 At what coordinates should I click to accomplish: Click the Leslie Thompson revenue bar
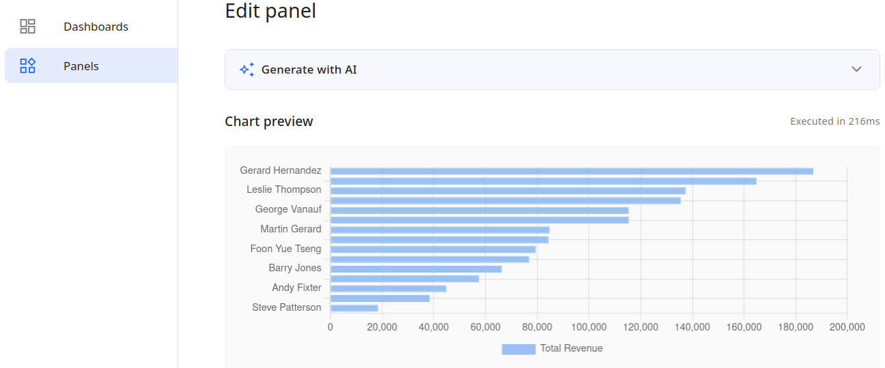[507, 191]
